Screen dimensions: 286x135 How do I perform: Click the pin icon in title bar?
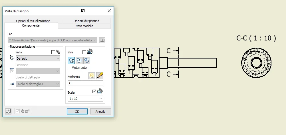[83, 11]
